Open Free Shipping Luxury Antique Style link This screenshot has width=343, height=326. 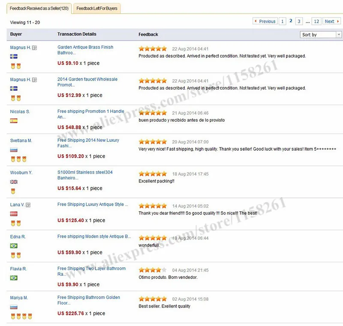pos(93,204)
